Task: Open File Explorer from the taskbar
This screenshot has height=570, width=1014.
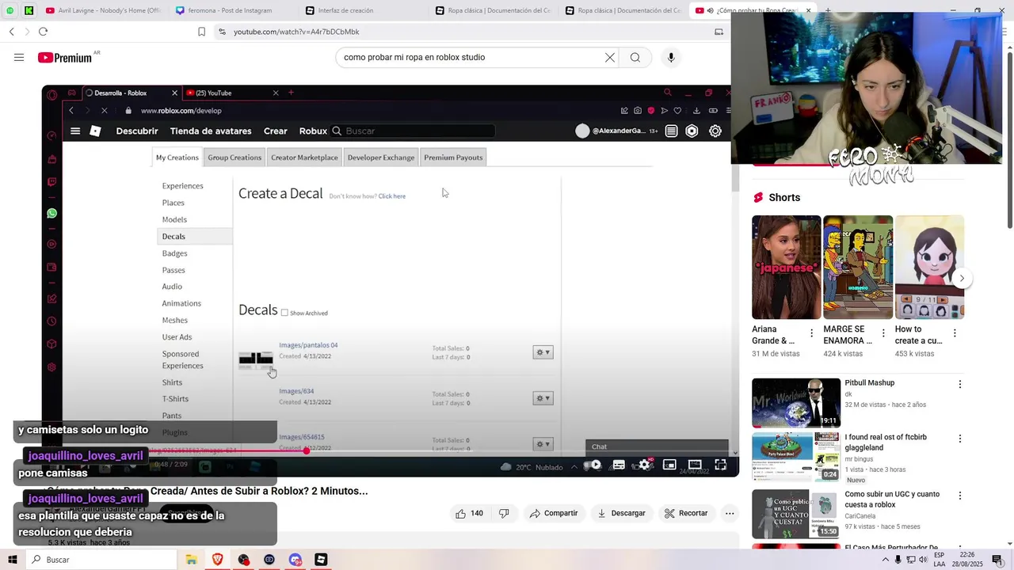Action: point(192,560)
